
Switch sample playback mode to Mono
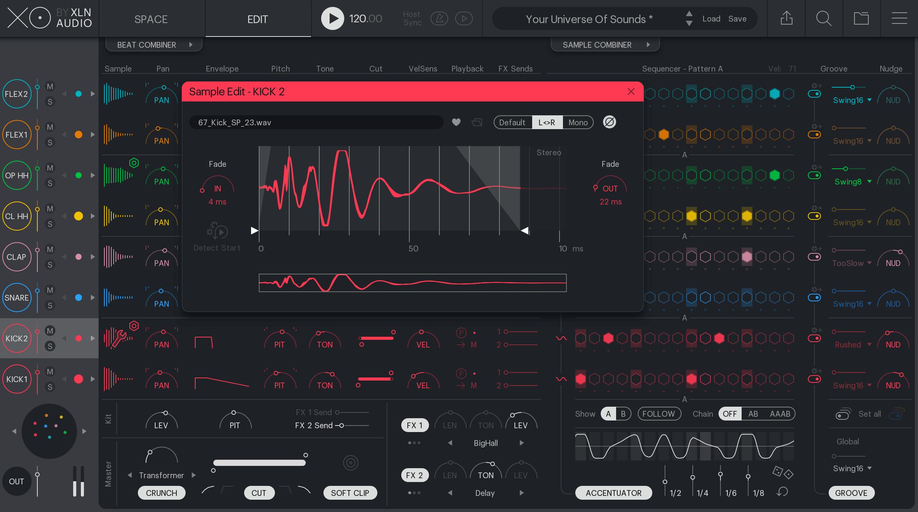coord(578,122)
